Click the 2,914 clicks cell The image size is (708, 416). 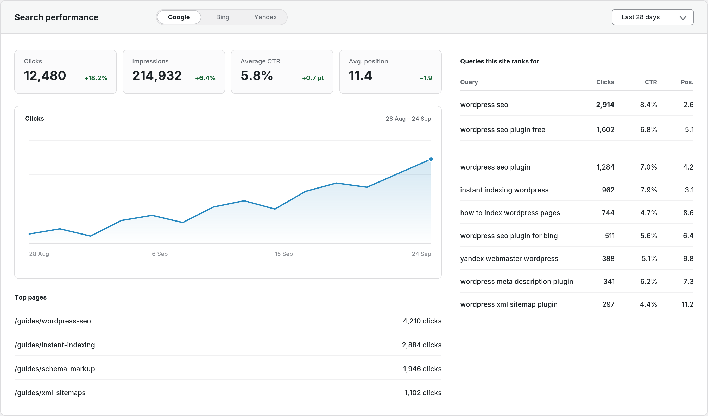pos(605,105)
